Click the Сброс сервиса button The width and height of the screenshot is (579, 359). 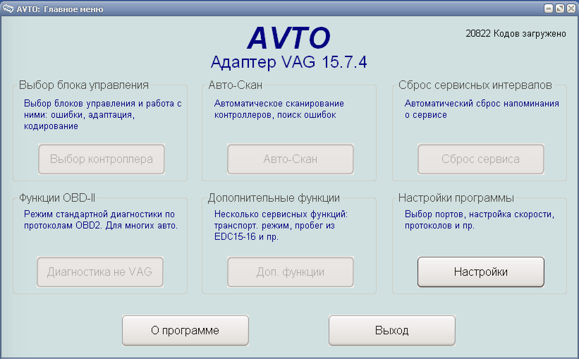coord(481,159)
